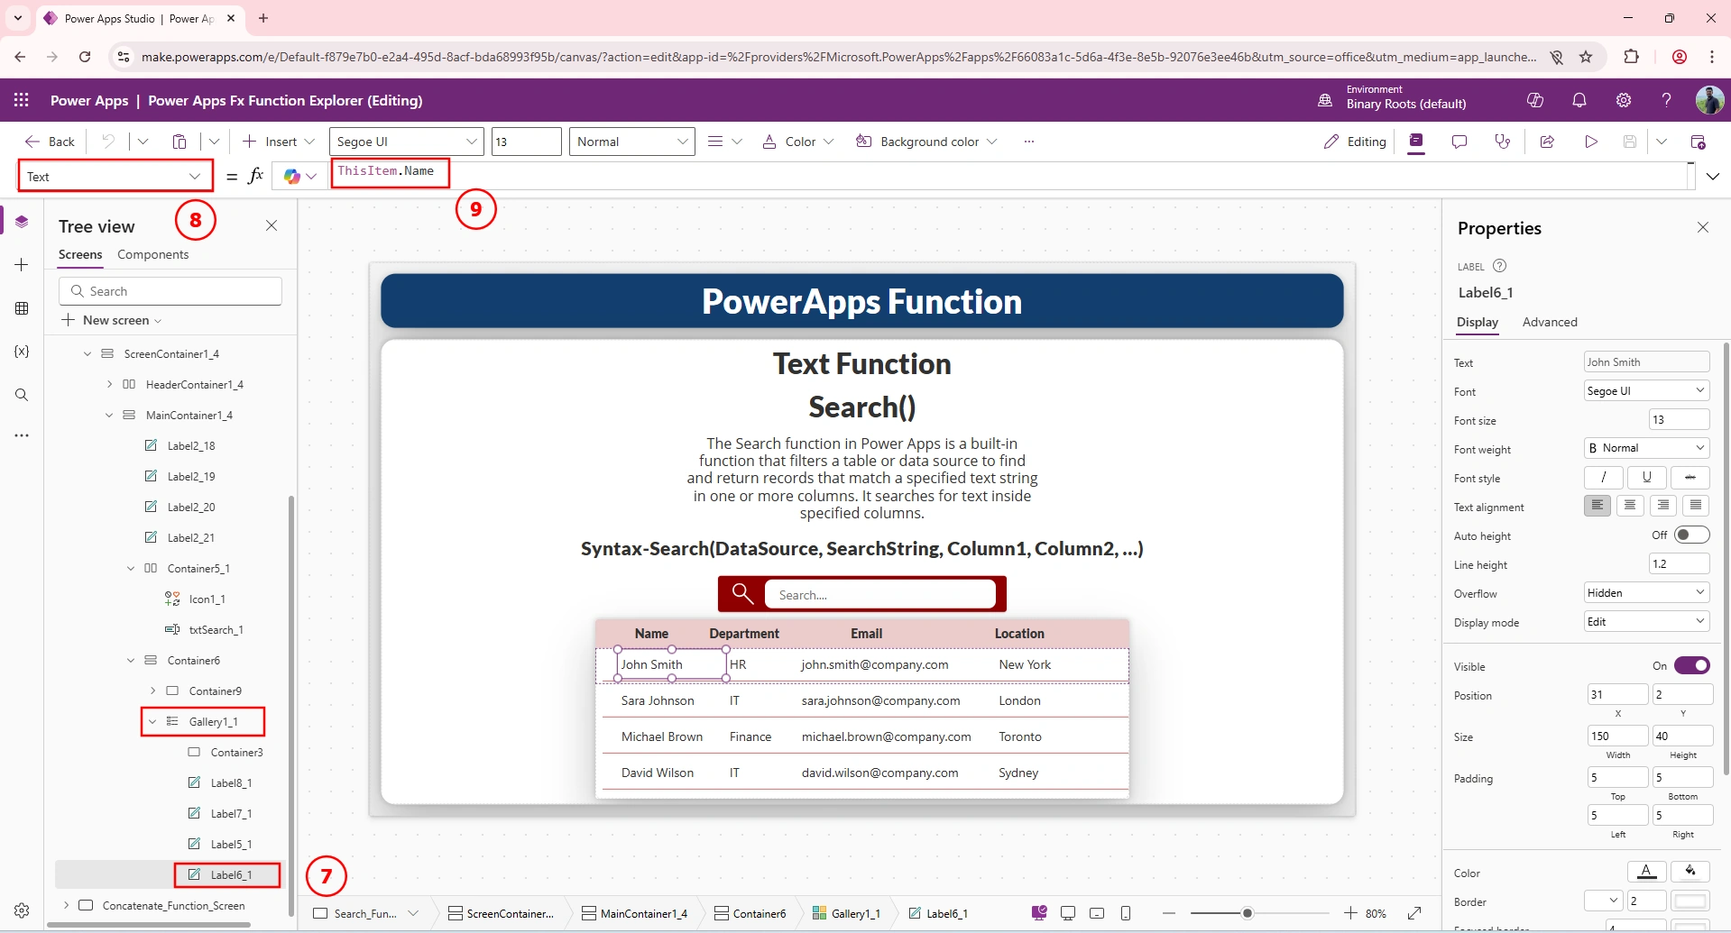Image resolution: width=1731 pixels, height=933 pixels.
Task: Open the Advanced tab in Properties
Action: point(1550,323)
